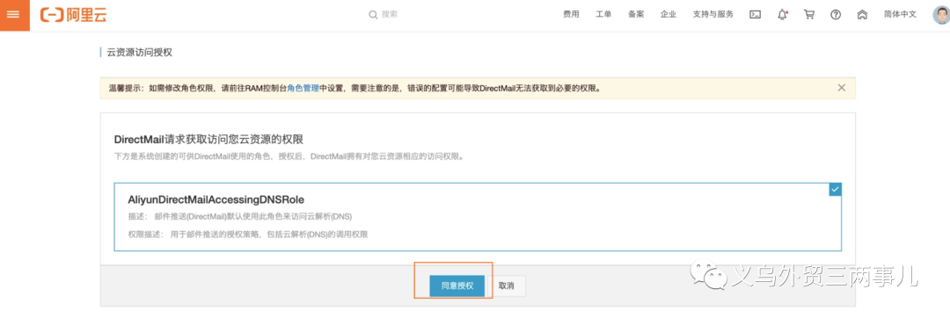Click the Aliyun logo

[x=73, y=15]
